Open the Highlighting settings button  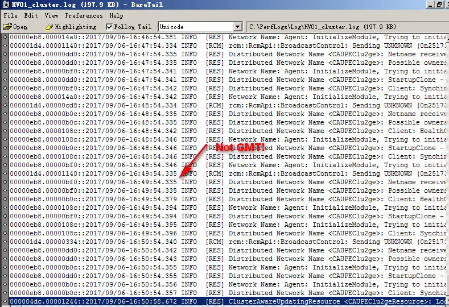tap(71, 27)
